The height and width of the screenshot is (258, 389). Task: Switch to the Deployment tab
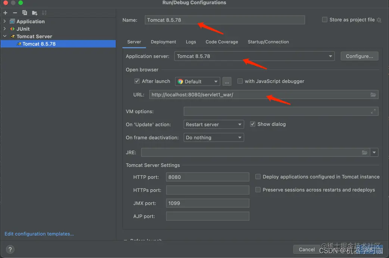tap(163, 42)
